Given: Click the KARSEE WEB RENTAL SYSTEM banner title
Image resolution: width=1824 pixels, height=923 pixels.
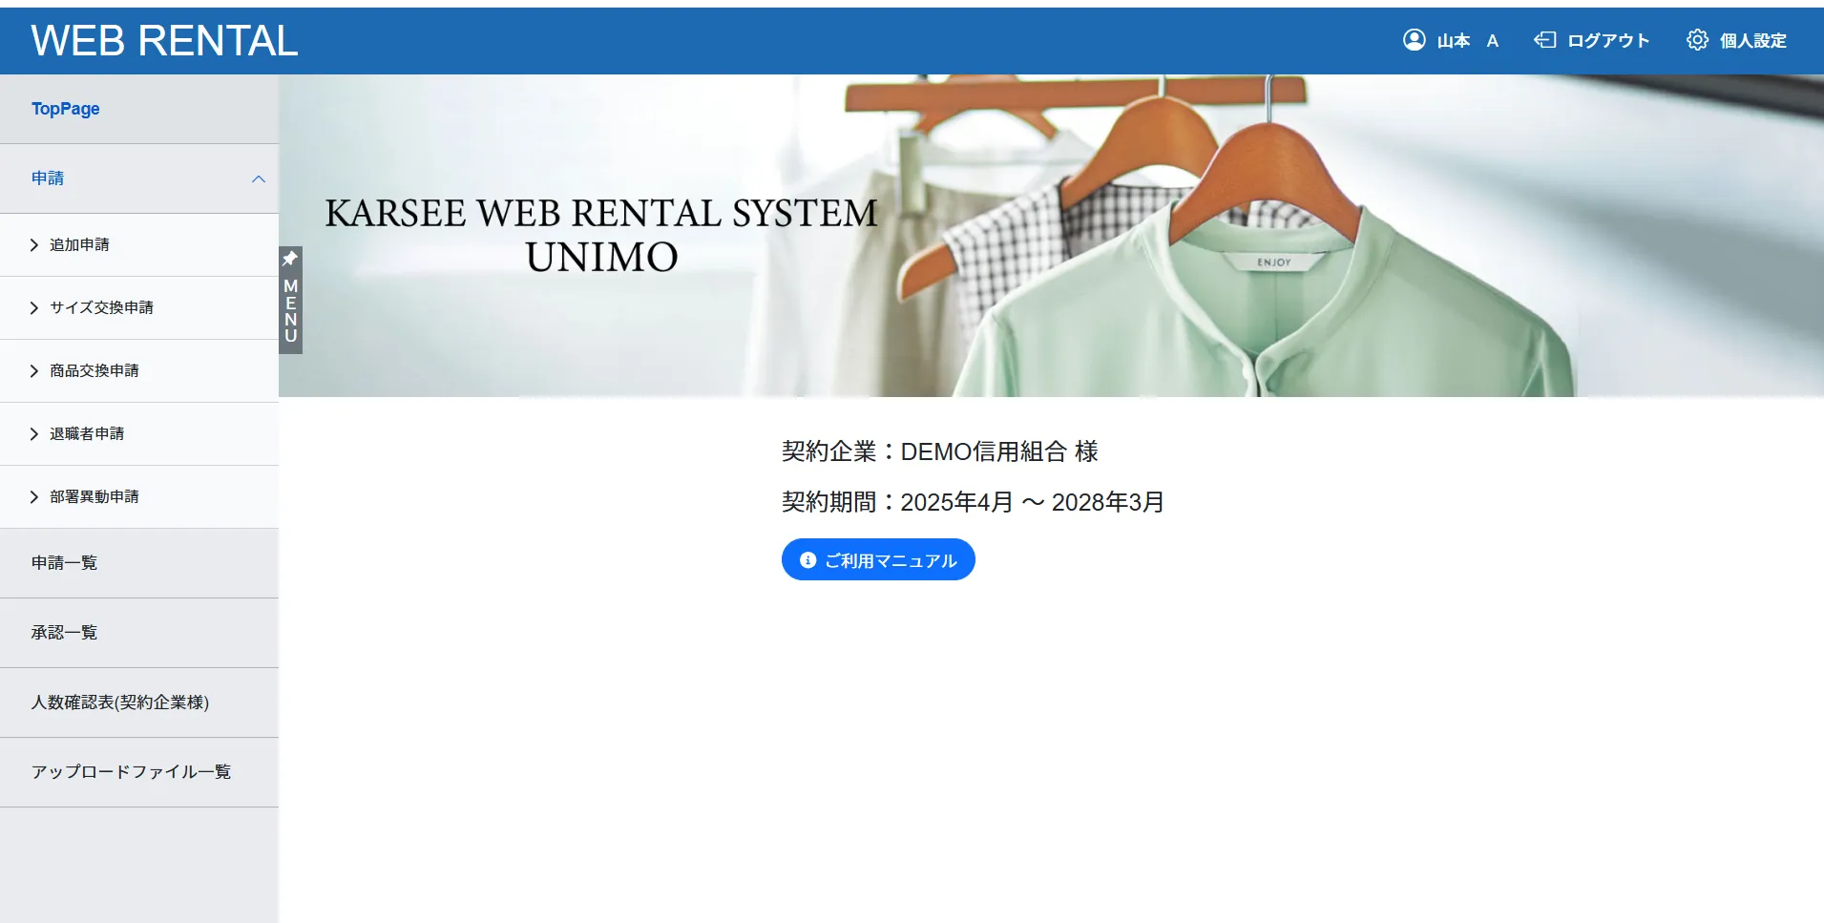Looking at the screenshot, I should pyautogui.click(x=601, y=235).
